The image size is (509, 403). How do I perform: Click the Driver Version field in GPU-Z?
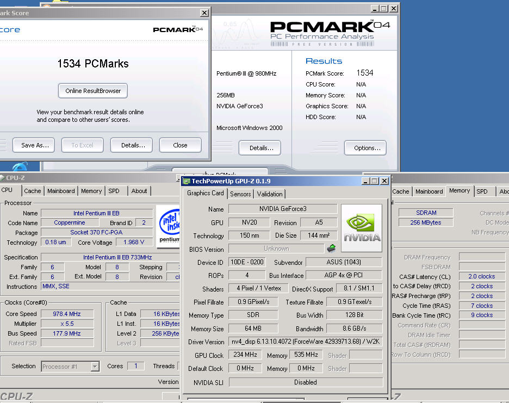point(306,342)
